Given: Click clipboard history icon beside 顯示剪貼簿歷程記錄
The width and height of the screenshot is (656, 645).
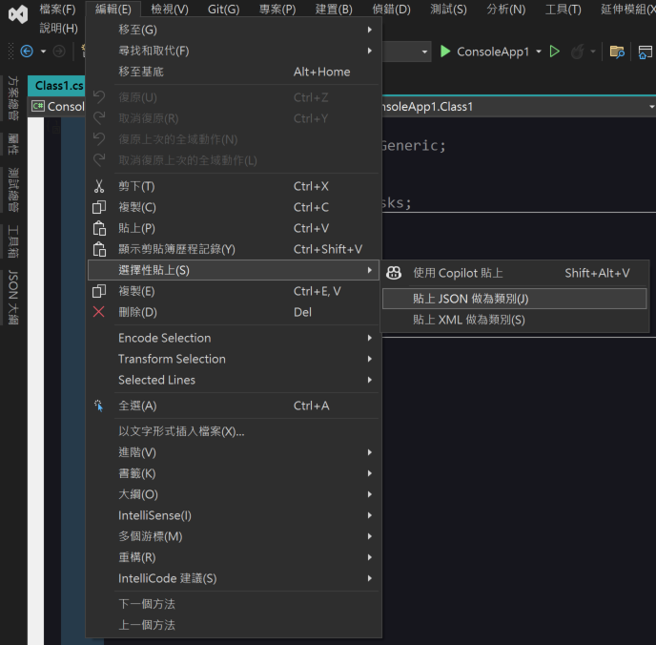Looking at the screenshot, I should [99, 249].
